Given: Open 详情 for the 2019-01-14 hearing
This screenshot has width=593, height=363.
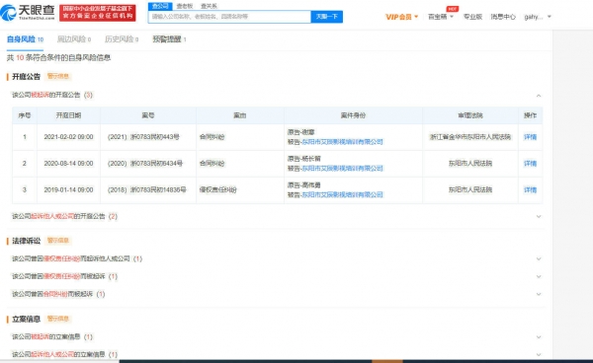Looking at the screenshot, I should click(x=530, y=189).
